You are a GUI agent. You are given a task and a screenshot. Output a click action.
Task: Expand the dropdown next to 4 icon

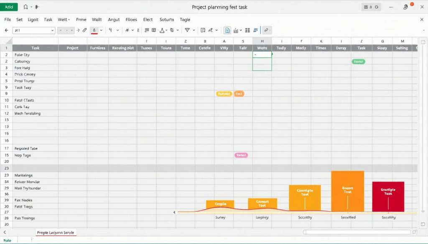[x=117, y=30]
